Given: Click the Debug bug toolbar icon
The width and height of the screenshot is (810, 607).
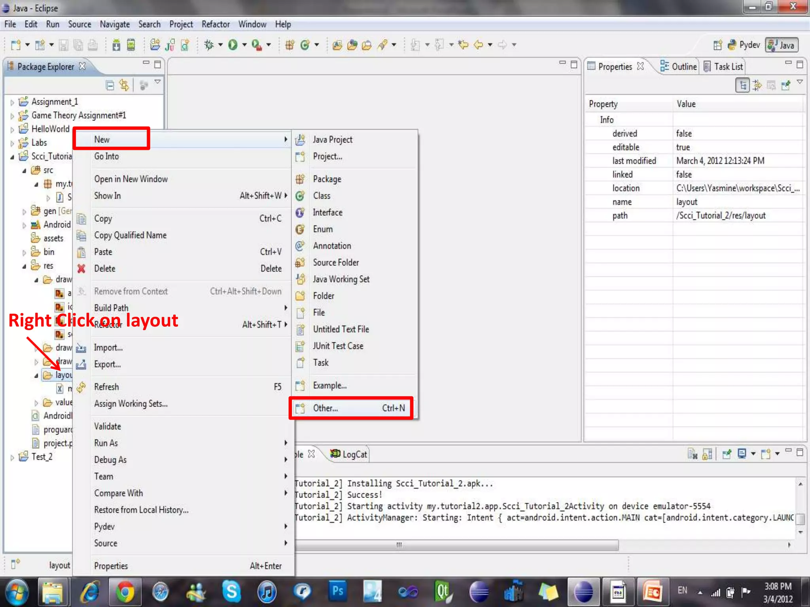Looking at the screenshot, I should click(x=209, y=45).
